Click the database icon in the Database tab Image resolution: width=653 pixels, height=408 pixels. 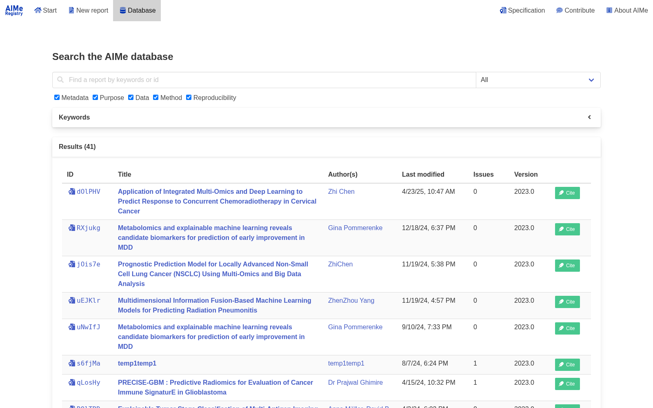pos(122,10)
